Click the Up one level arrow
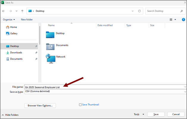Screen dimensions: 187x119 tap(22, 11)
